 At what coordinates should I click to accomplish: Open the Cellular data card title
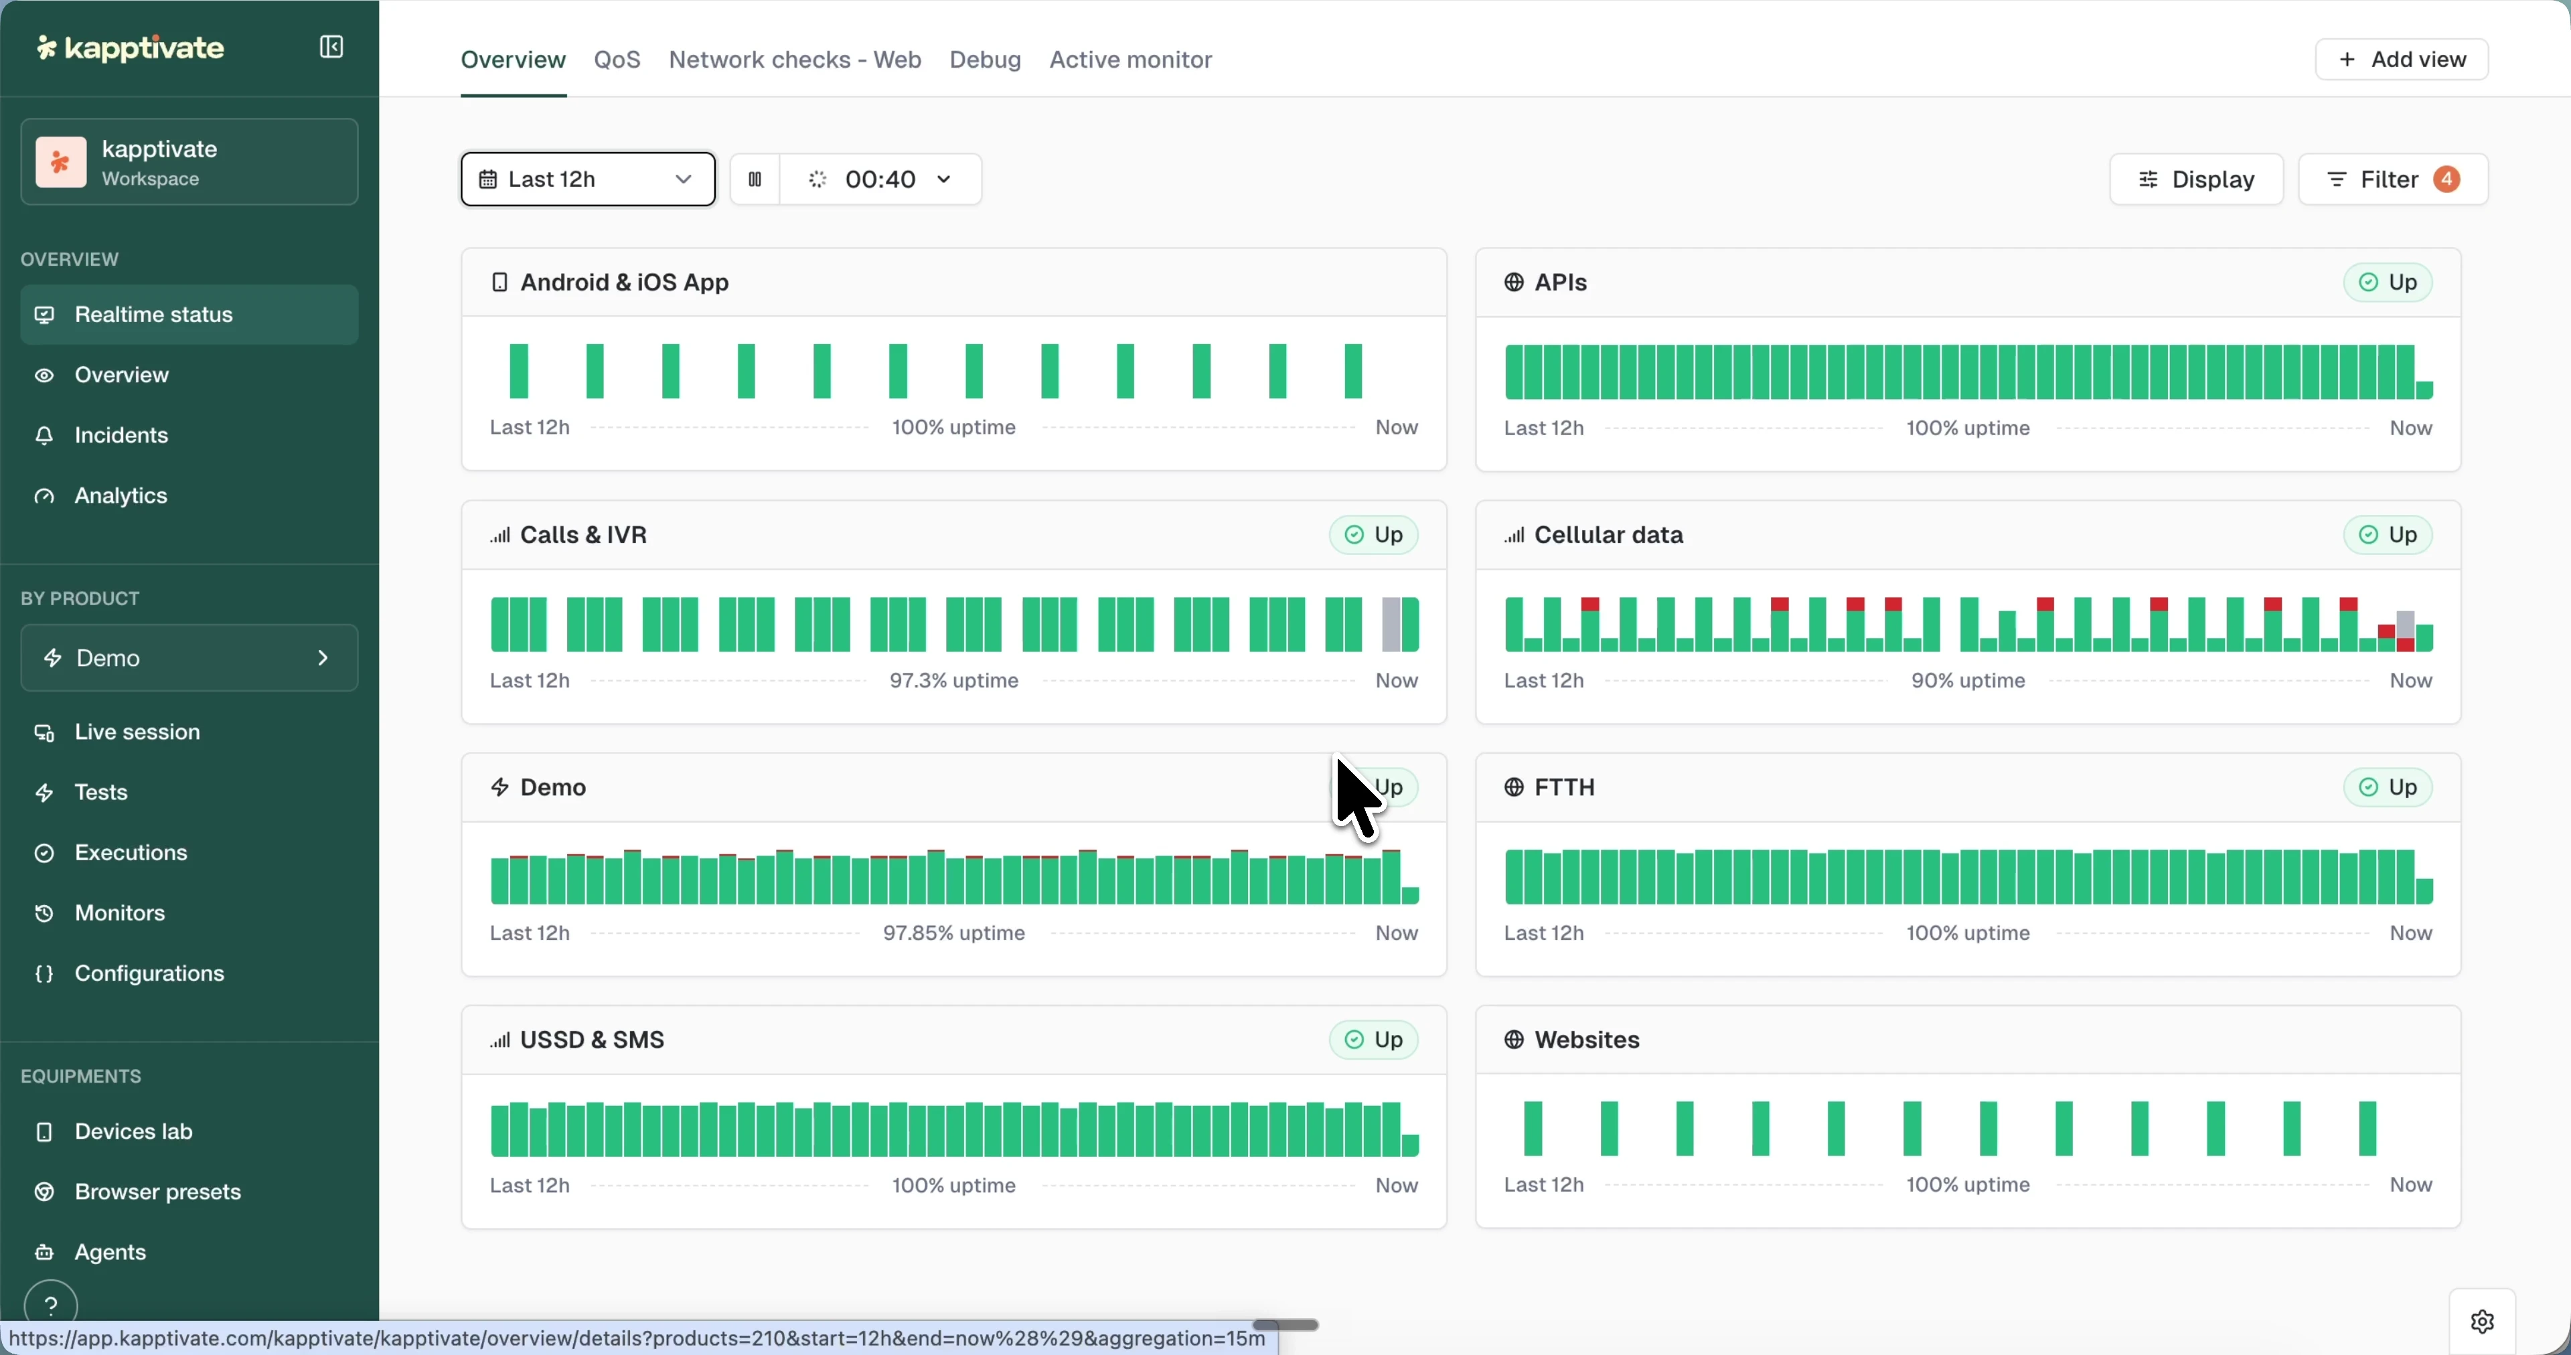coord(1609,536)
